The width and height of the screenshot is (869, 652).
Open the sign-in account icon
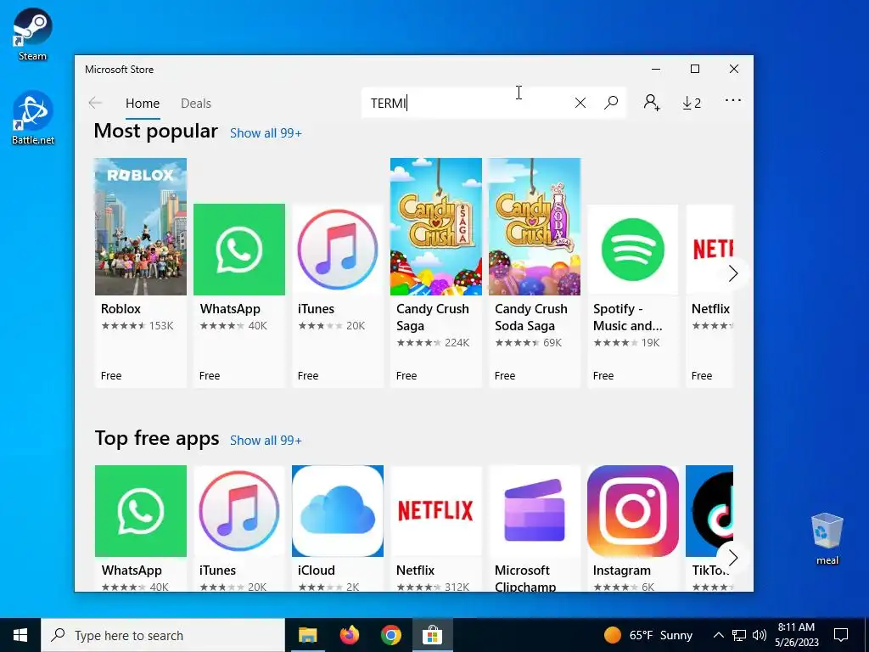[651, 103]
